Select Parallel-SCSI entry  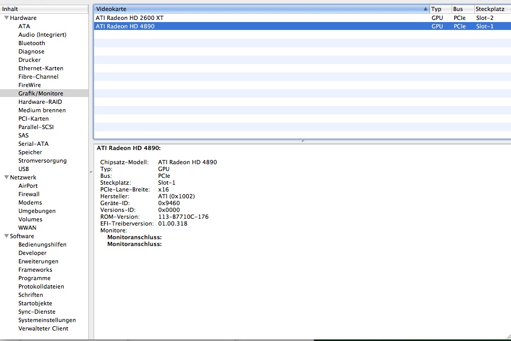point(36,127)
